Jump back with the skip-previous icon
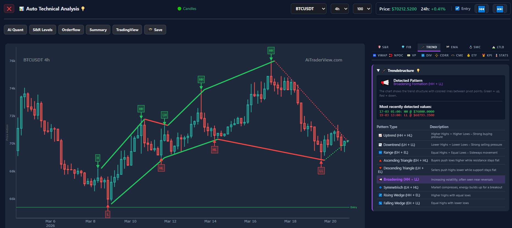Viewport: 512px width, 228px height. (x=481, y=9)
